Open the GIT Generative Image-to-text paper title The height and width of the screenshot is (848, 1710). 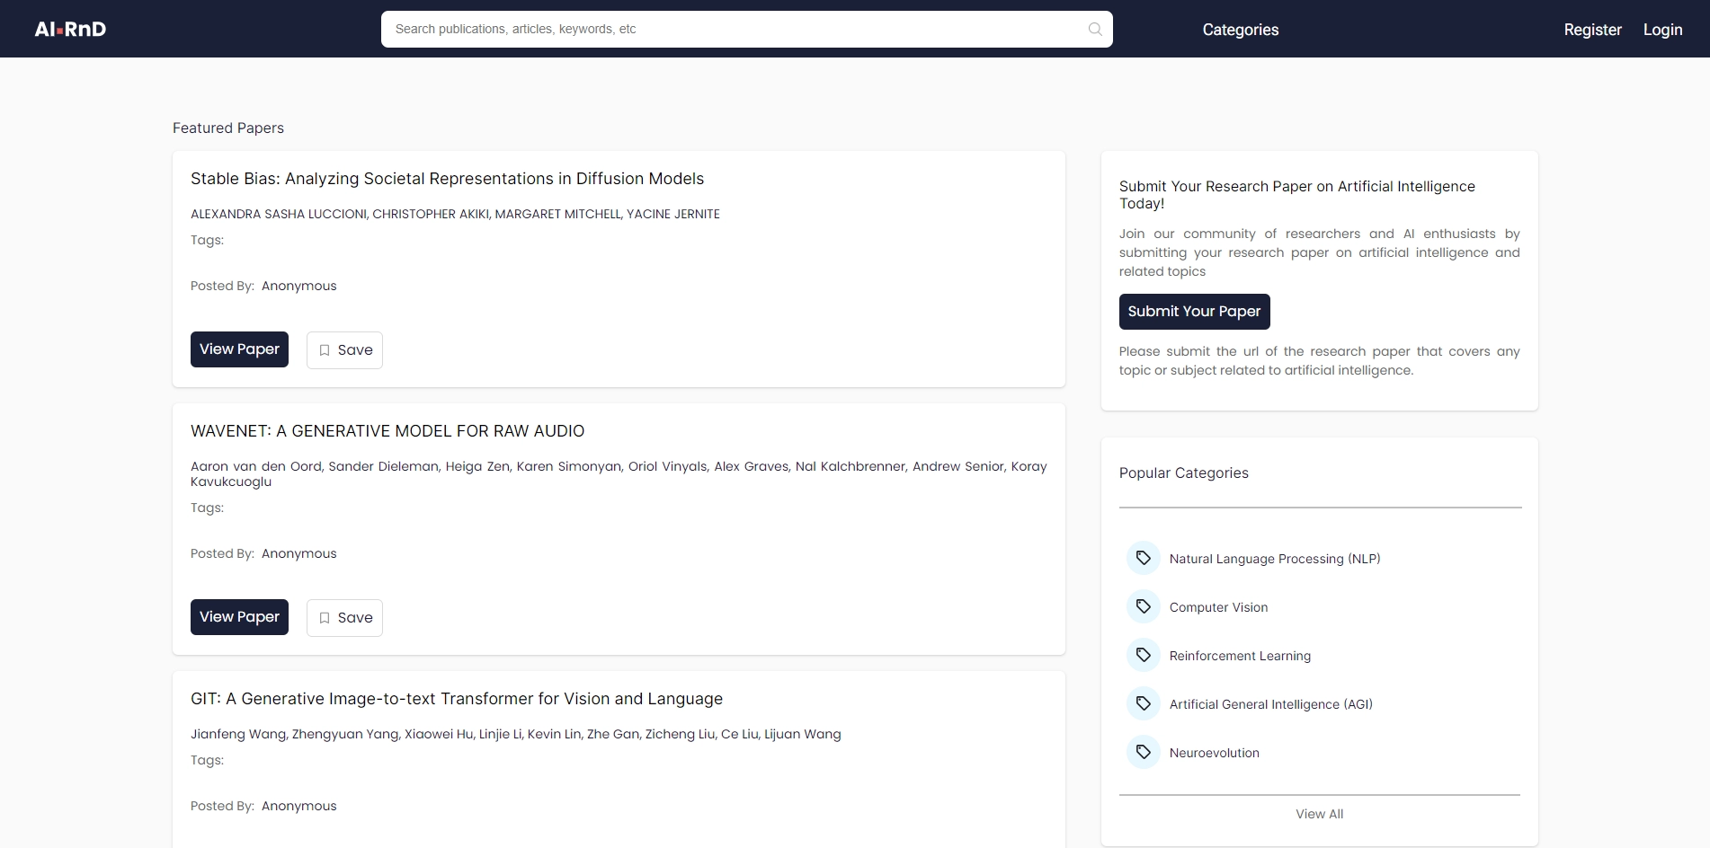point(456,699)
